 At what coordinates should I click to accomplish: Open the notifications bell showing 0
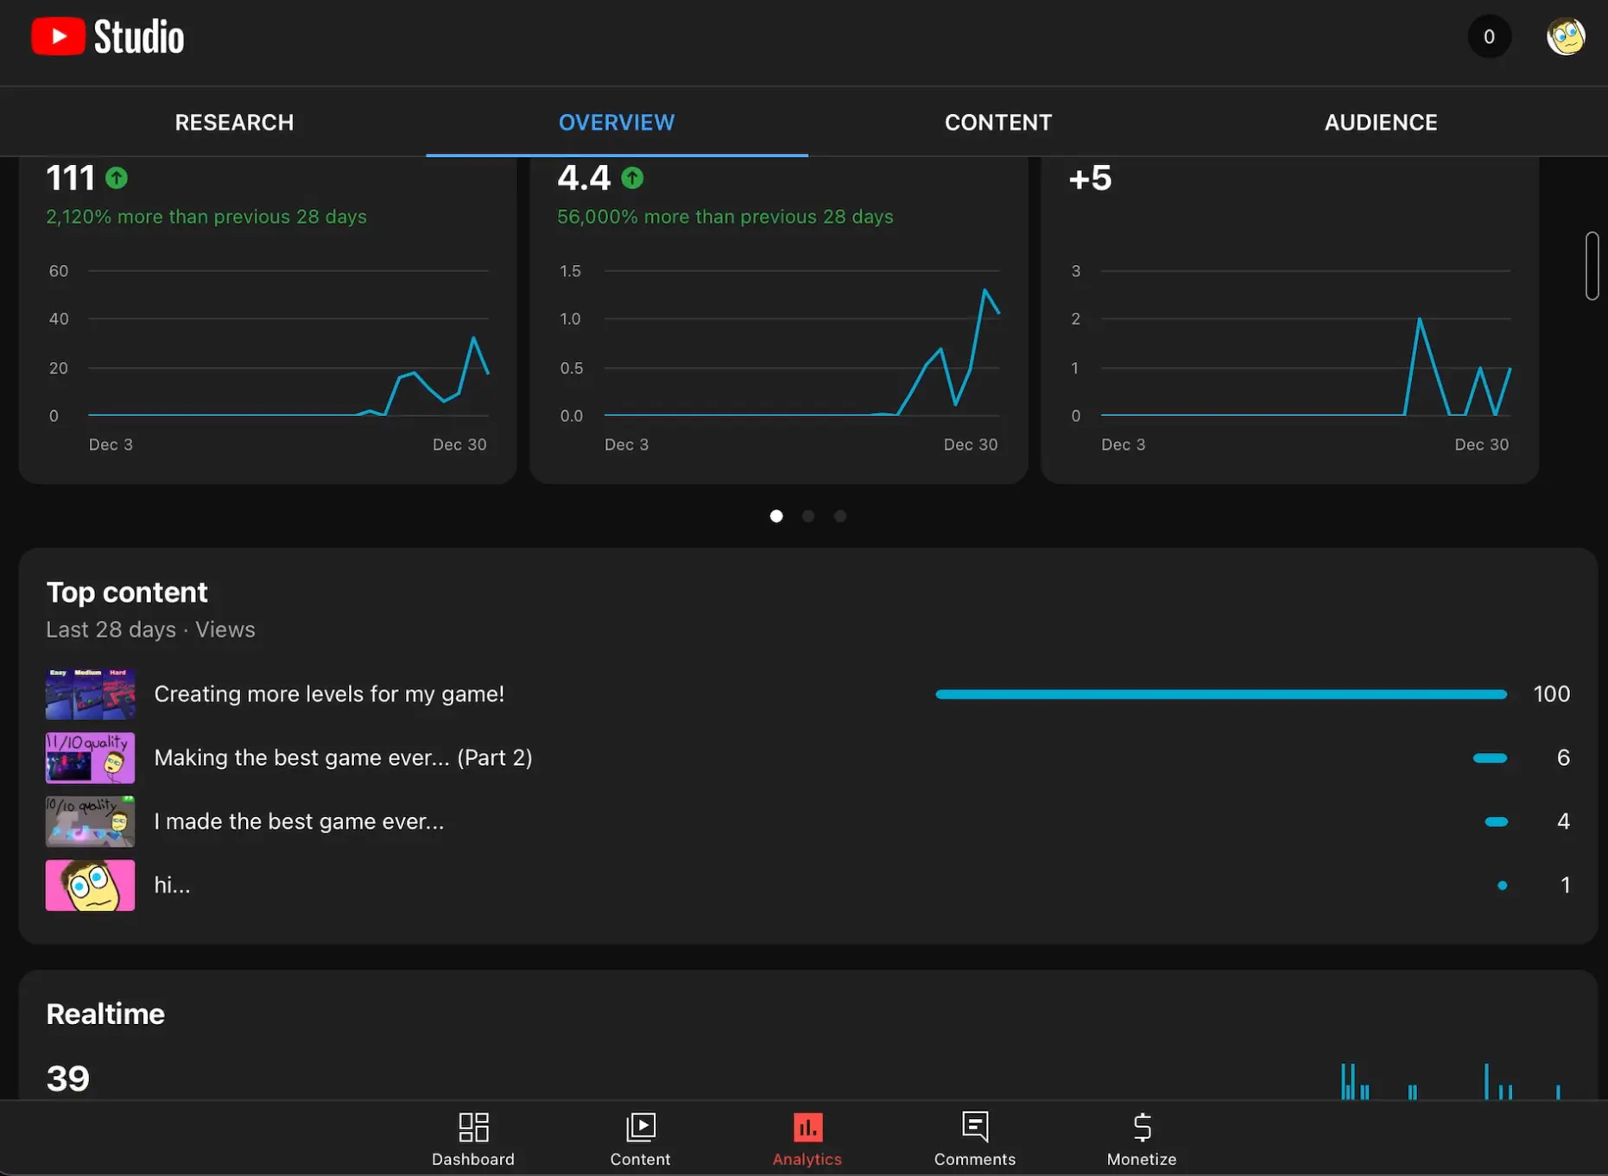point(1489,36)
